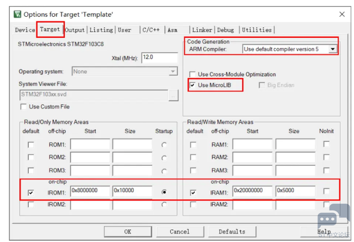Check the RAM3 default checkbox

(193, 170)
